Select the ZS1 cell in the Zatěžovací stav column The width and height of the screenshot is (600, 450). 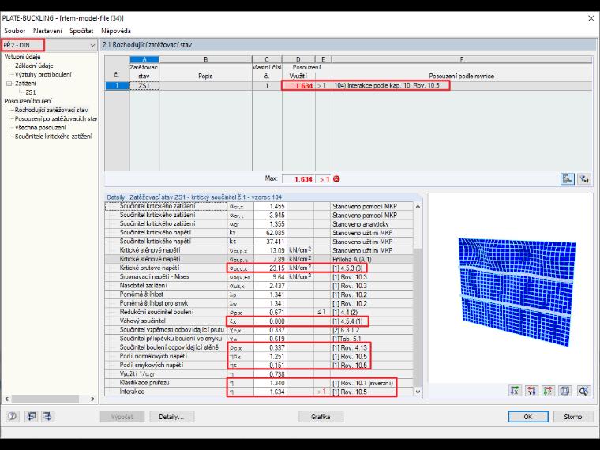pos(144,86)
